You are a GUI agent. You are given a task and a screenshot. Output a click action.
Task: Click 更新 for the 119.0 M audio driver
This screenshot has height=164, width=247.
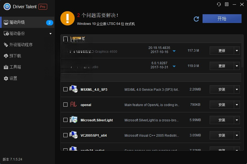point(222,66)
